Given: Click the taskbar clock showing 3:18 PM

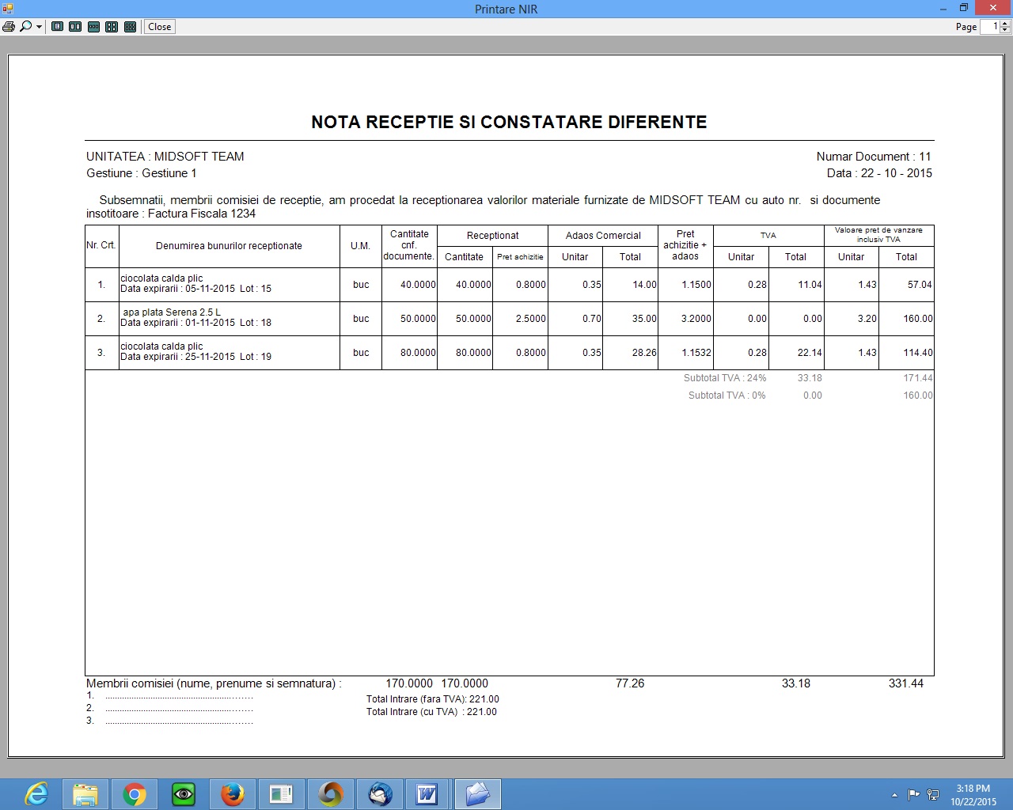Looking at the screenshot, I should click(x=973, y=794).
